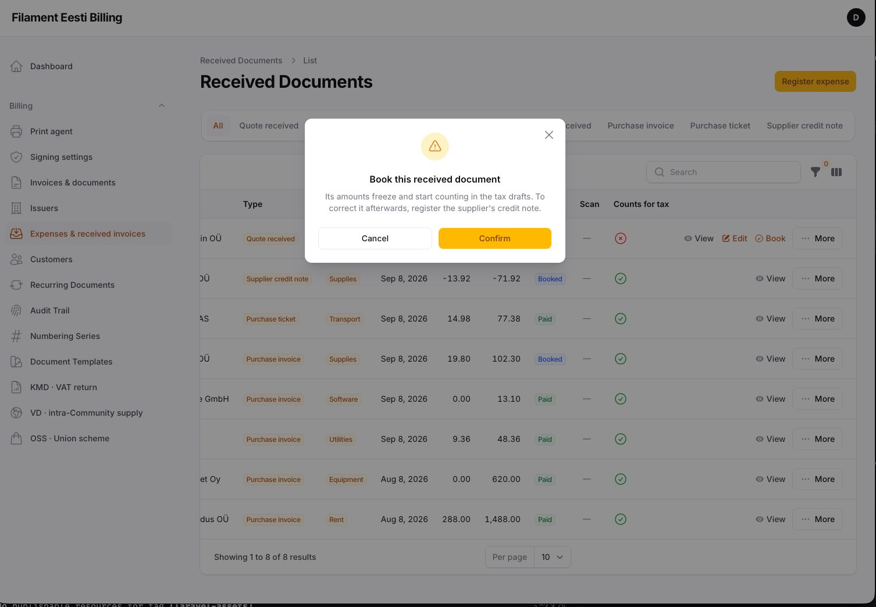Click red X tax status for Quote received
The image size is (876, 607).
tap(621, 238)
